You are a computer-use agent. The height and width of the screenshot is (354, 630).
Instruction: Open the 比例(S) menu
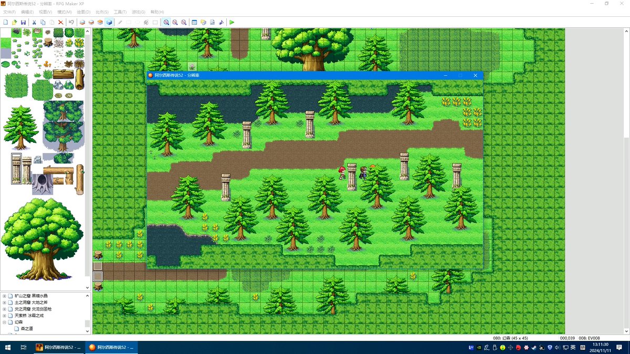coord(102,12)
